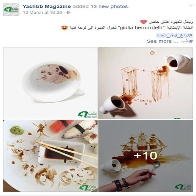Click the giulia bernardelli text in the post

click(141, 28)
